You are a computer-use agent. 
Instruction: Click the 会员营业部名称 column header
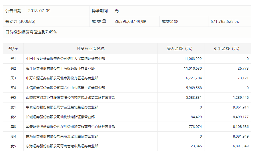click(90, 49)
